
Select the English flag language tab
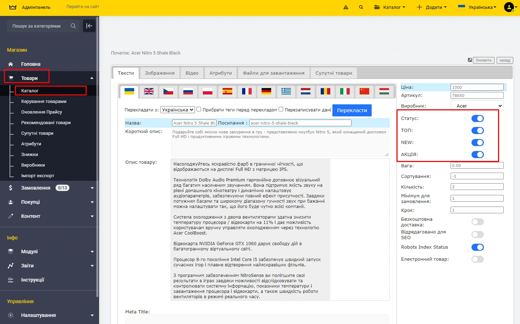[149, 91]
